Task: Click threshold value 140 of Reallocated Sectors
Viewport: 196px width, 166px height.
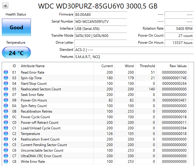Action: click(x=152, y=89)
